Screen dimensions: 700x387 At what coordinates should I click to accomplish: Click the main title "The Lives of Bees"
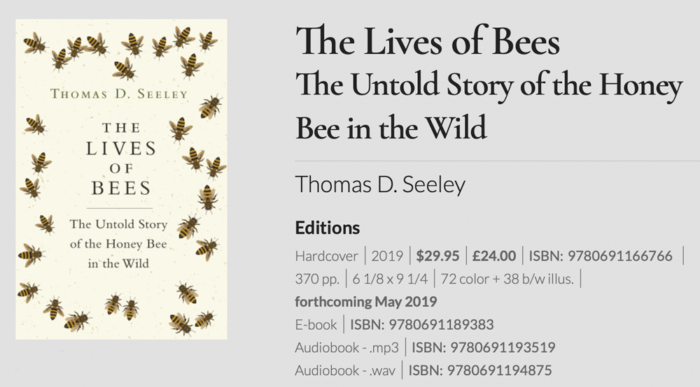[427, 42]
